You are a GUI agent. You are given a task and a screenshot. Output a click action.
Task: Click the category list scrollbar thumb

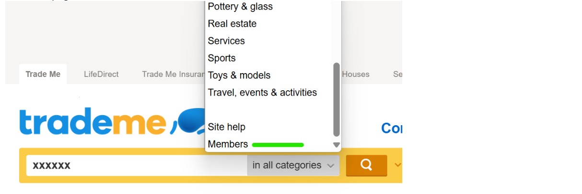[337, 99]
